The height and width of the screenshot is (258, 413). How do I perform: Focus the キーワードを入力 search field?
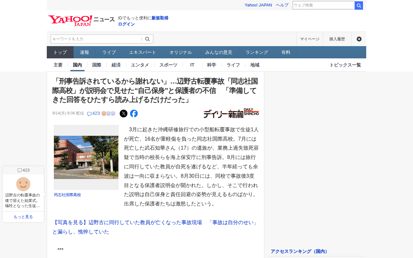click(x=96, y=39)
